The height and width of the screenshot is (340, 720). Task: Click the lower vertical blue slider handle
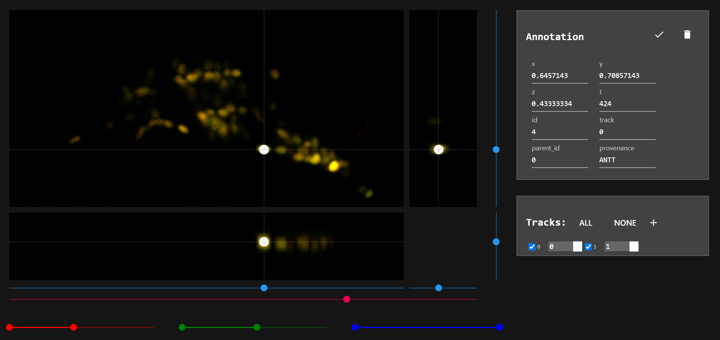click(496, 242)
